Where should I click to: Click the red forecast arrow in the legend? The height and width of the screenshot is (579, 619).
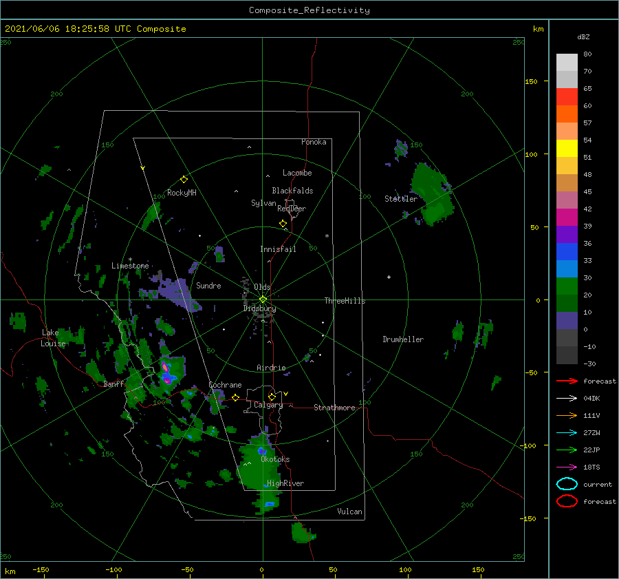point(567,381)
